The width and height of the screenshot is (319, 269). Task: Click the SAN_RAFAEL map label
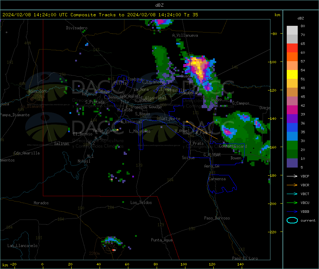click(x=130, y=96)
